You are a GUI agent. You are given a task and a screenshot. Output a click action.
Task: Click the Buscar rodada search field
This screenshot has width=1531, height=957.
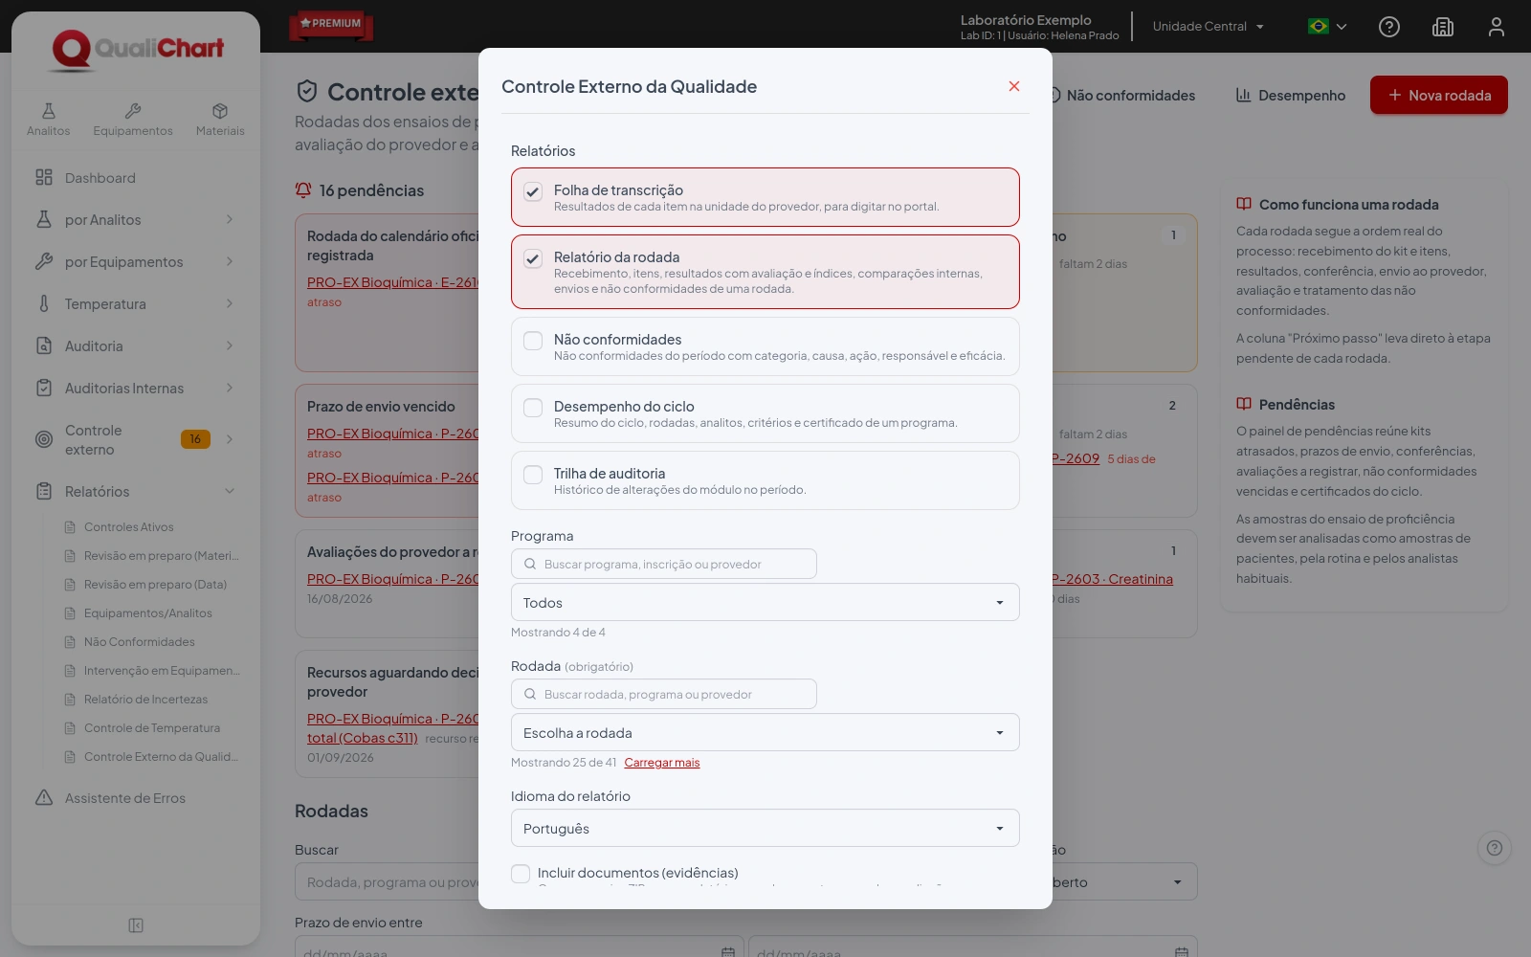(664, 694)
